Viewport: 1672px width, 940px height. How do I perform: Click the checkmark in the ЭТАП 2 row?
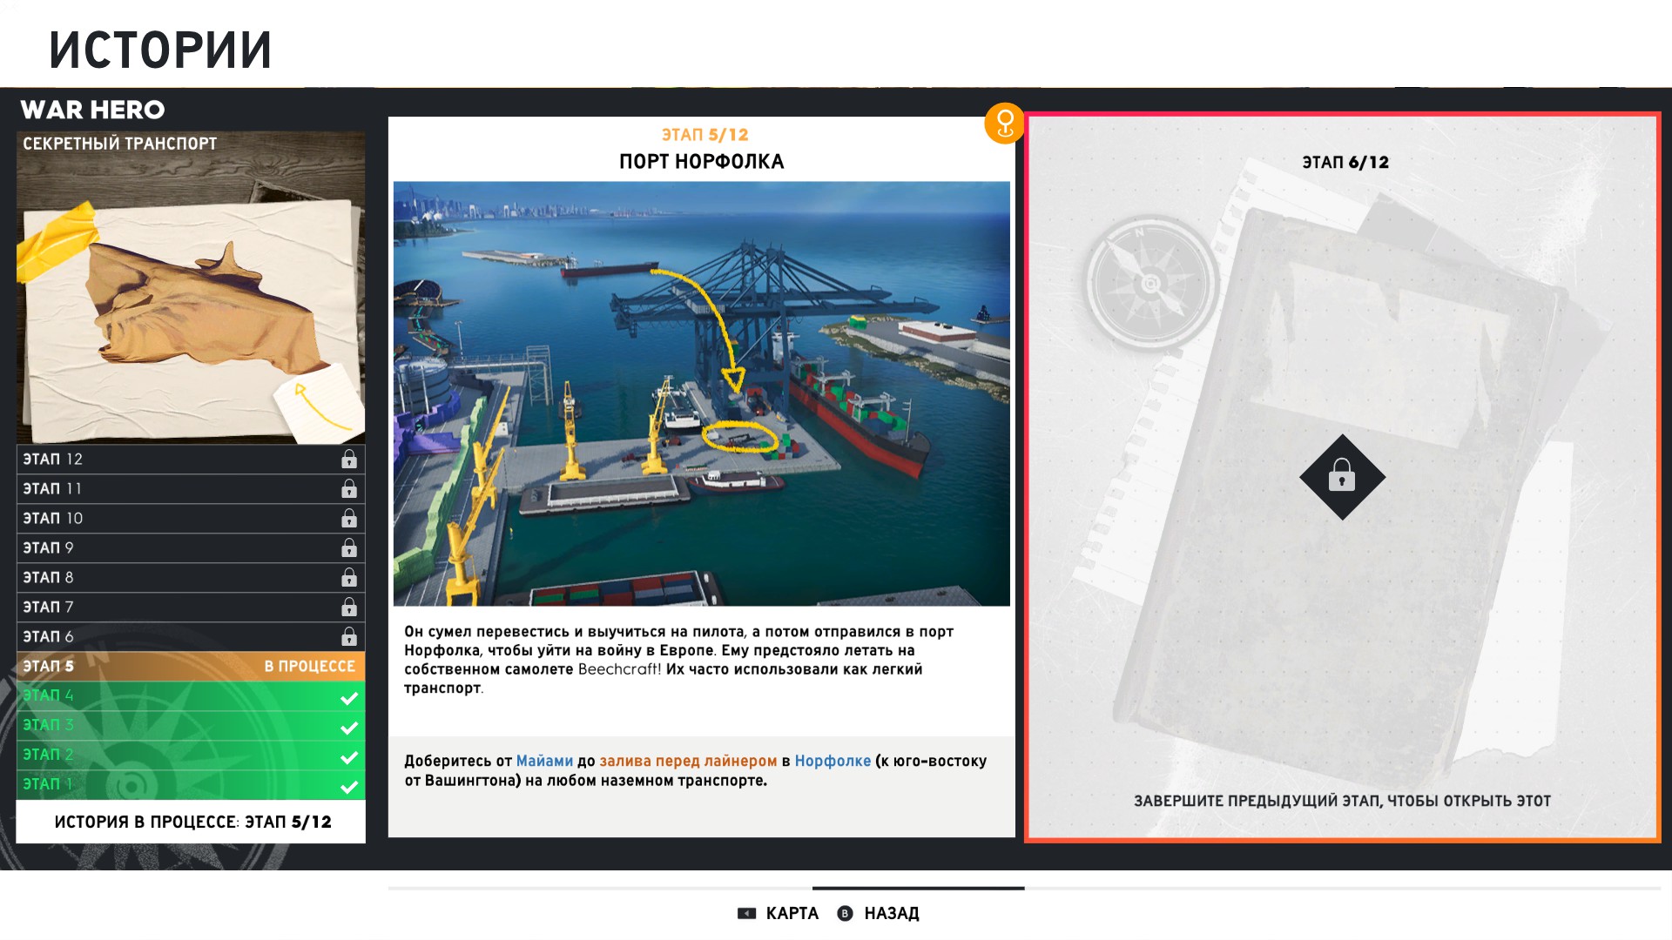[x=349, y=757]
